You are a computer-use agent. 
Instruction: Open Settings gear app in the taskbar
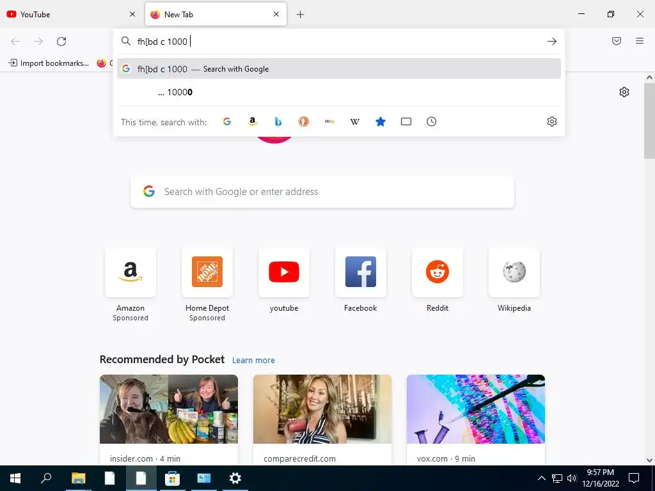tap(235, 478)
